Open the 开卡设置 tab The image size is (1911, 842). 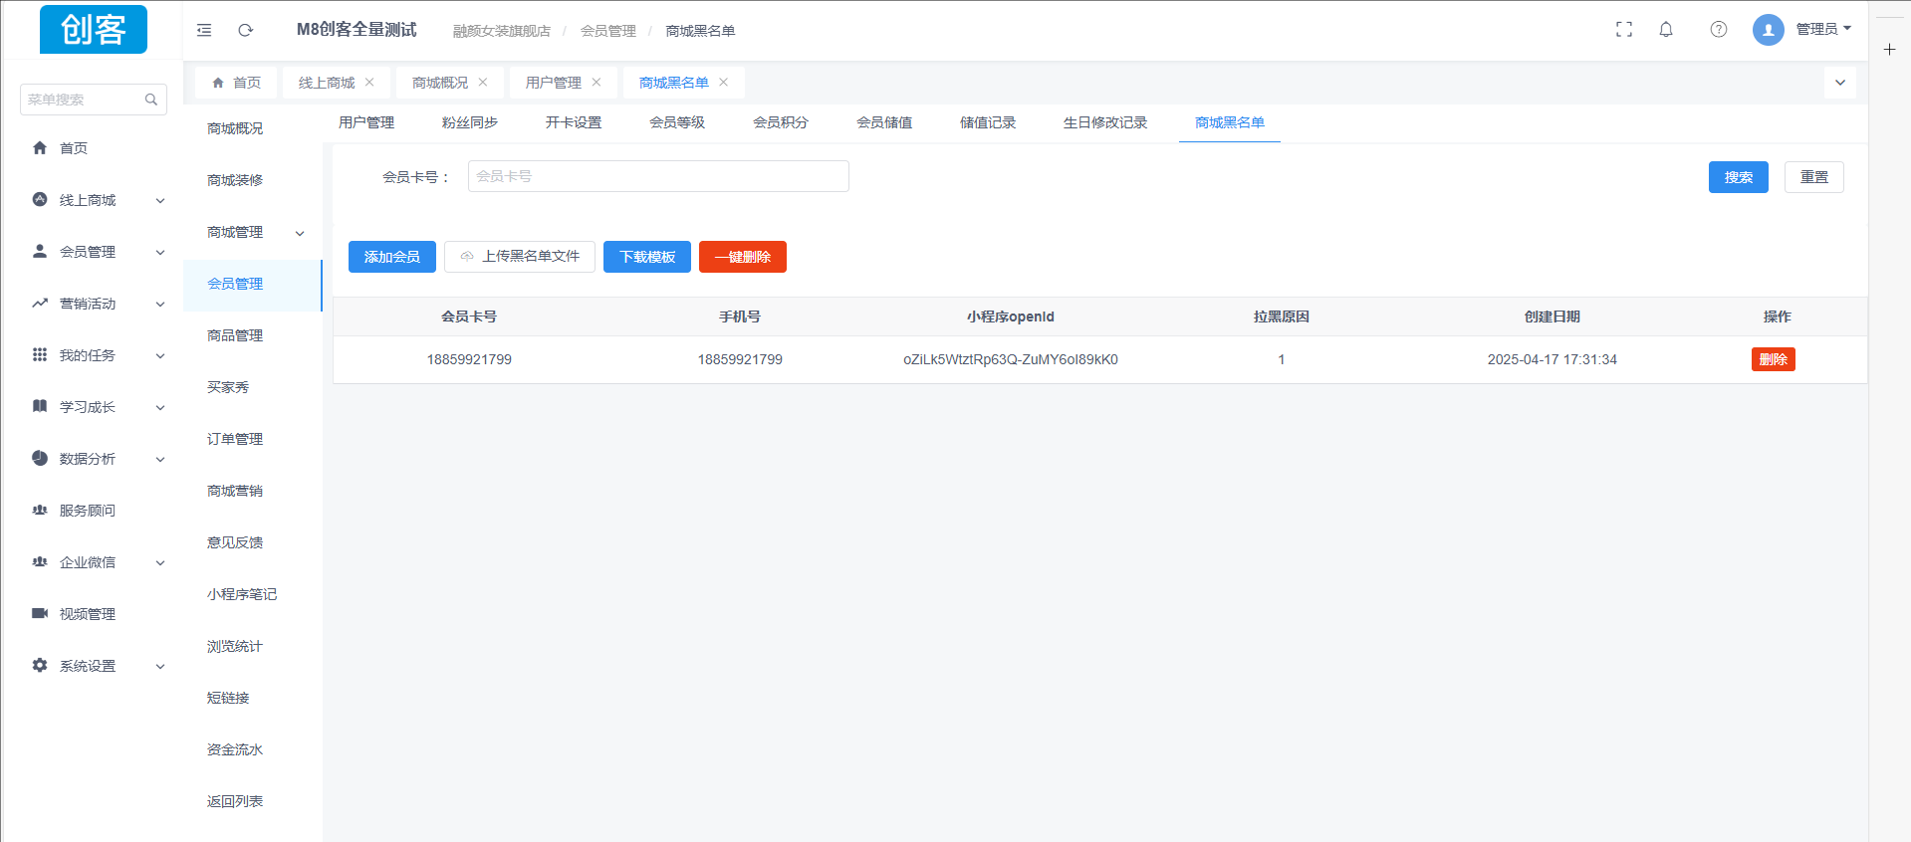click(574, 122)
